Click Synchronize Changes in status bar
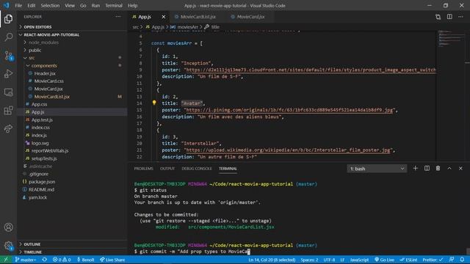The width and height of the screenshot is (470, 264). (44, 260)
